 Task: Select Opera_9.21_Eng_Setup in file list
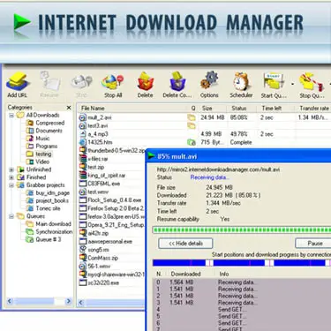coord(112,225)
